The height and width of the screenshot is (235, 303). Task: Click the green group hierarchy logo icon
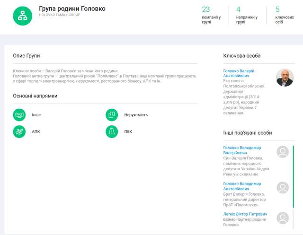[x=23, y=16]
